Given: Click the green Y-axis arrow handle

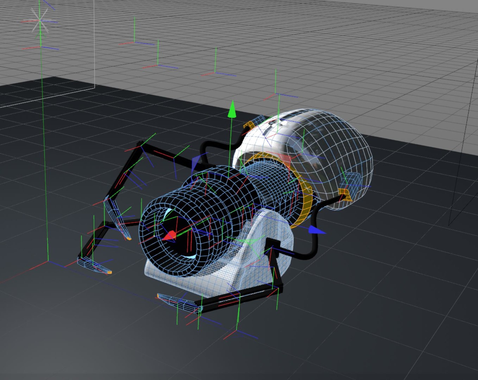Looking at the screenshot, I should point(232,109).
